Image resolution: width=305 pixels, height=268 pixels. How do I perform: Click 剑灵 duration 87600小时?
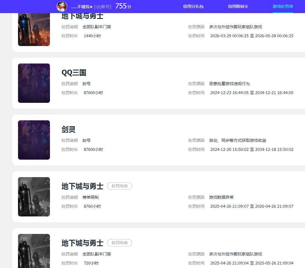coord(93,149)
